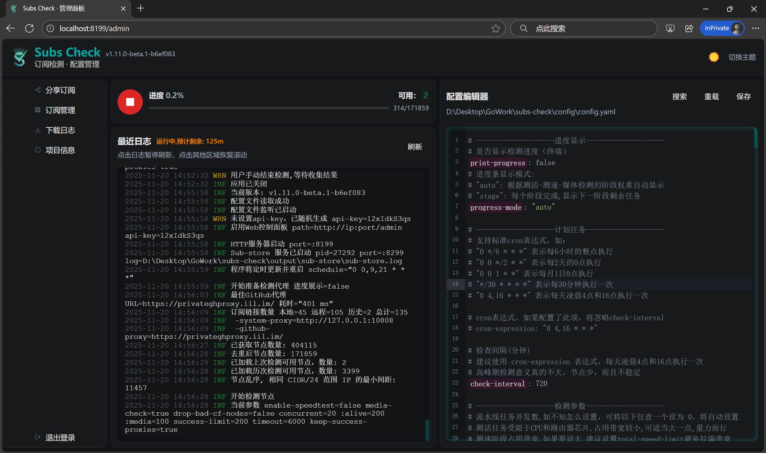This screenshot has height=453, width=766.
Task: Open the browser share icon
Action: [689, 28]
